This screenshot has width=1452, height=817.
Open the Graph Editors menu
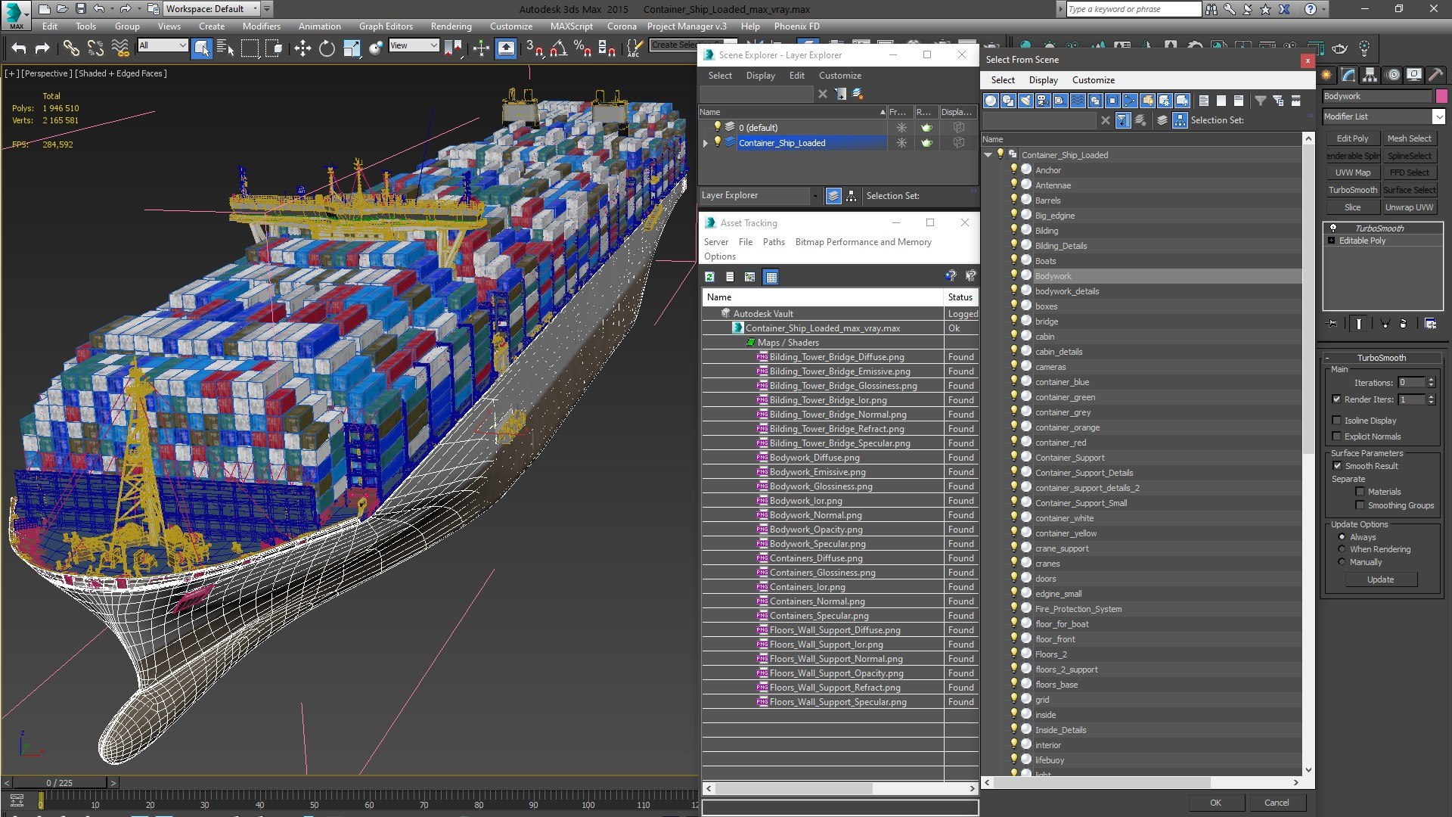click(386, 26)
